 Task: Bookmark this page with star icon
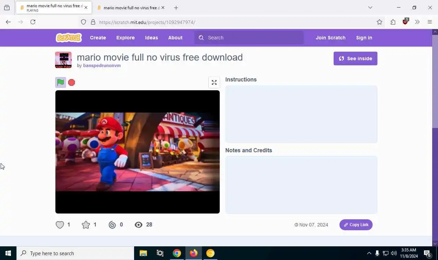pyautogui.click(x=379, y=22)
